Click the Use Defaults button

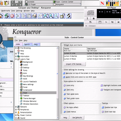tap(77, 118)
